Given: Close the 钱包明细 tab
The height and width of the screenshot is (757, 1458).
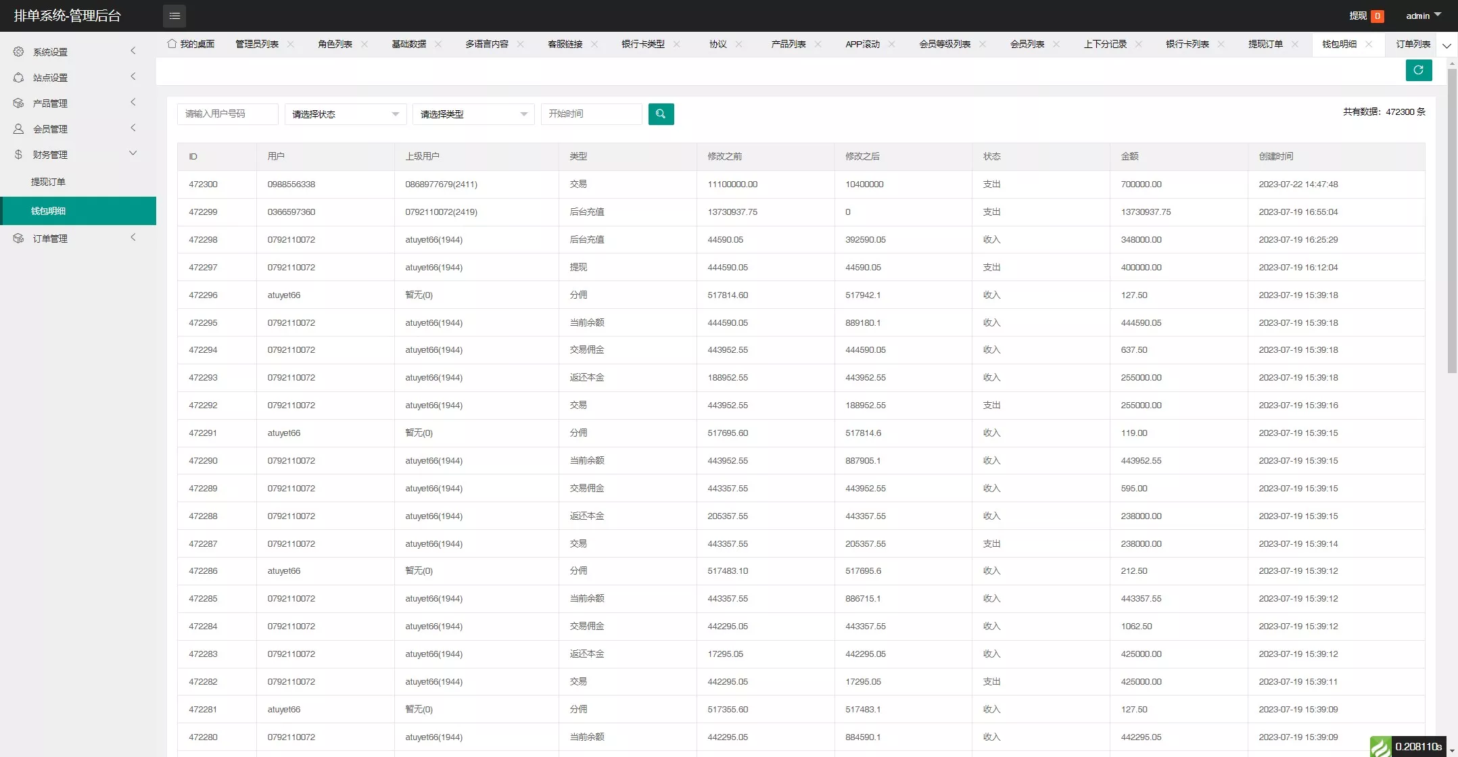Looking at the screenshot, I should click(x=1369, y=44).
